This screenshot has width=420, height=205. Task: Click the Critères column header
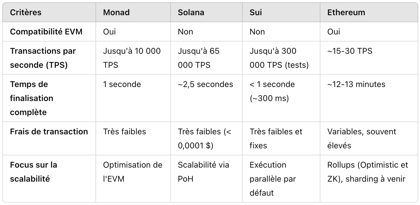pyautogui.click(x=26, y=12)
